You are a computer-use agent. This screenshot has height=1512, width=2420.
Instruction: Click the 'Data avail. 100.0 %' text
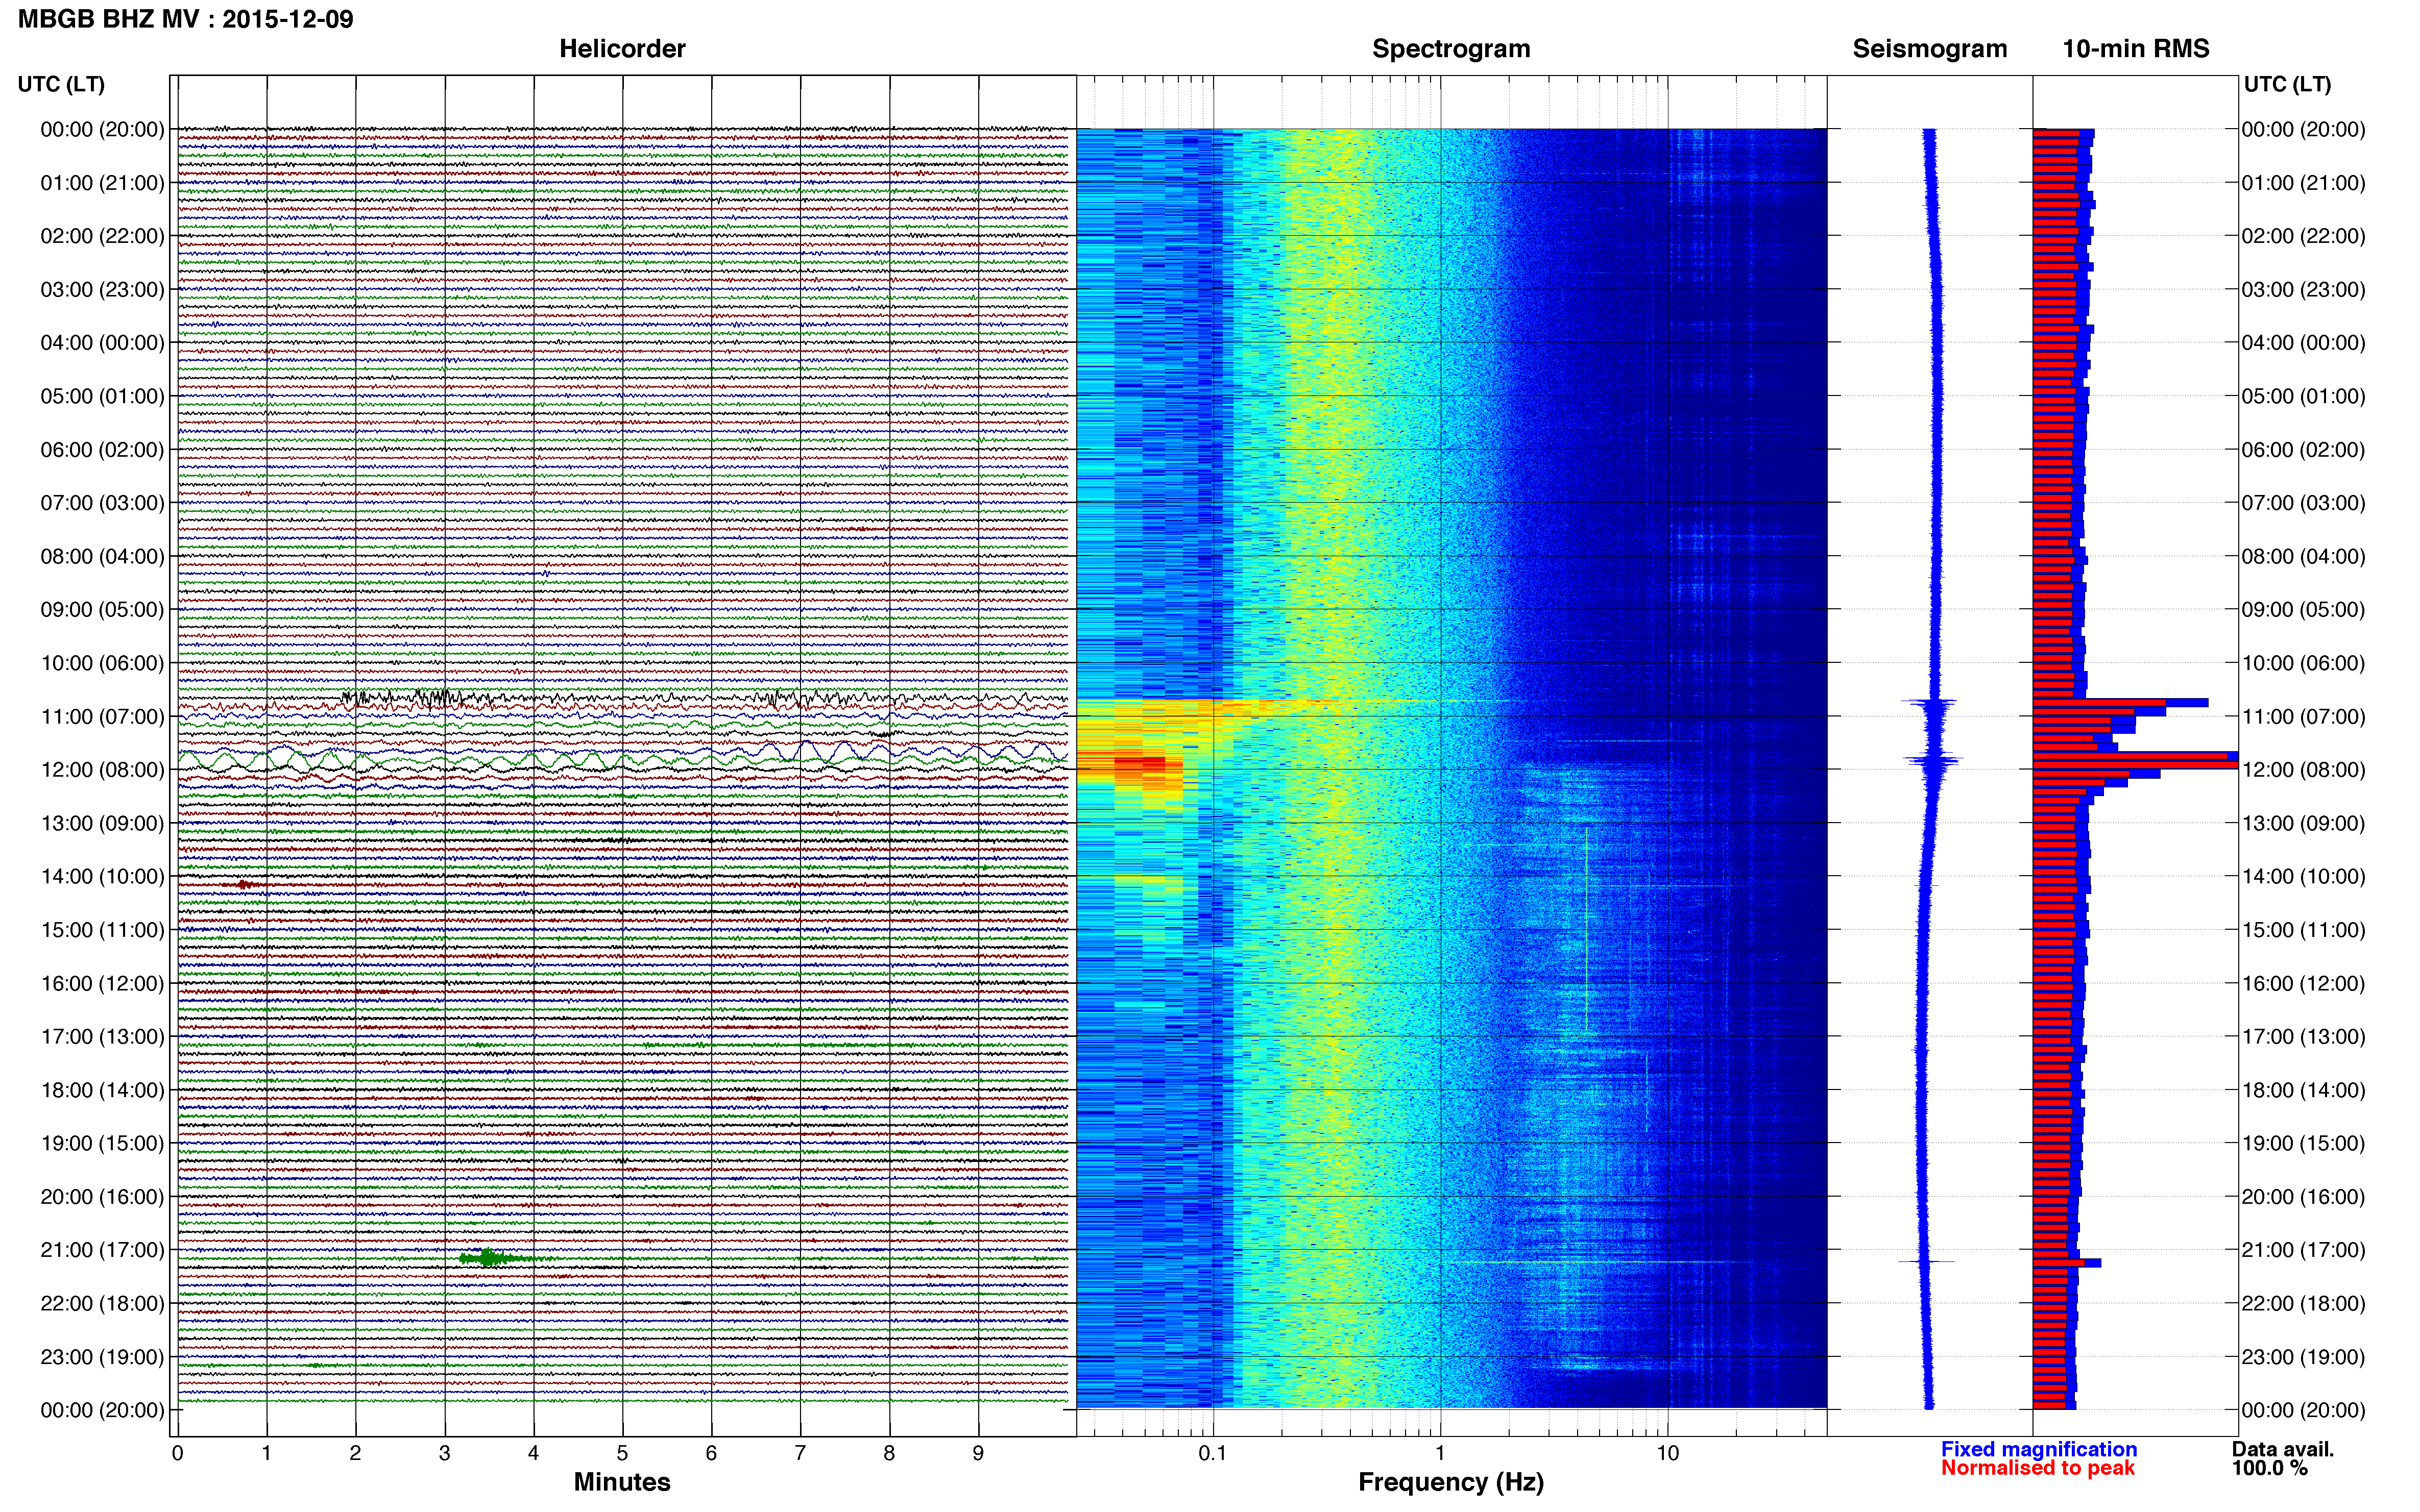[x=2282, y=1458]
